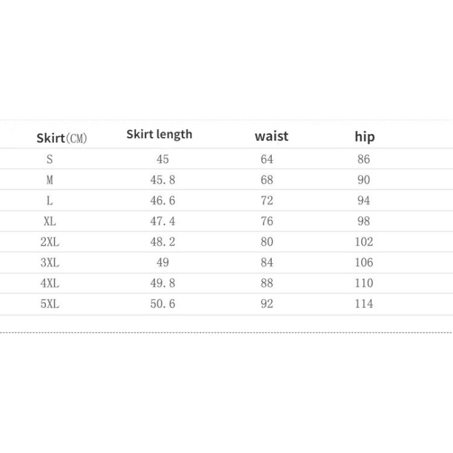This screenshot has height=453, width=453.
Task: Click skirt length value 47.4
Action: [x=163, y=221]
